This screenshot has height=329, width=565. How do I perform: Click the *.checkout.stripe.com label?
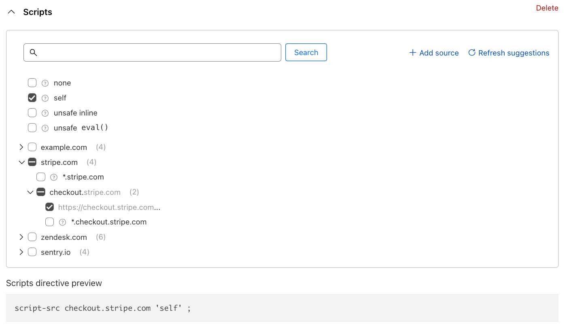click(109, 222)
